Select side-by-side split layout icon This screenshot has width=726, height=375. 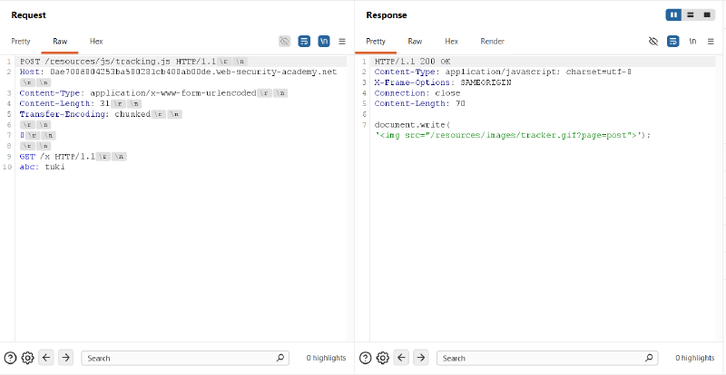point(673,14)
